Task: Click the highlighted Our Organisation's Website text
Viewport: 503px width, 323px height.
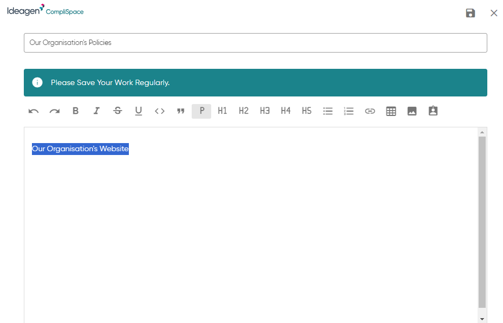Action: pyautogui.click(x=80, y=149)
